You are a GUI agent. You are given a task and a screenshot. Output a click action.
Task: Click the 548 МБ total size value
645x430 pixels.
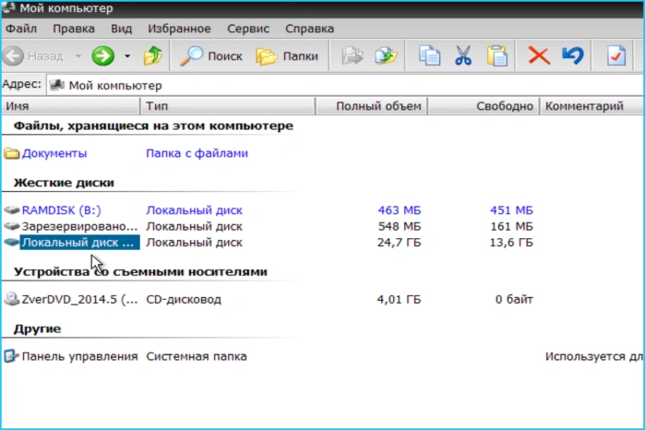pos(399,226)
